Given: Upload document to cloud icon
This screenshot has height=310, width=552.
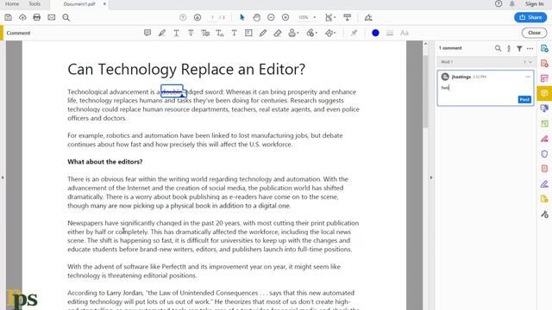Looking at the screenshot, I should point(22,17).
